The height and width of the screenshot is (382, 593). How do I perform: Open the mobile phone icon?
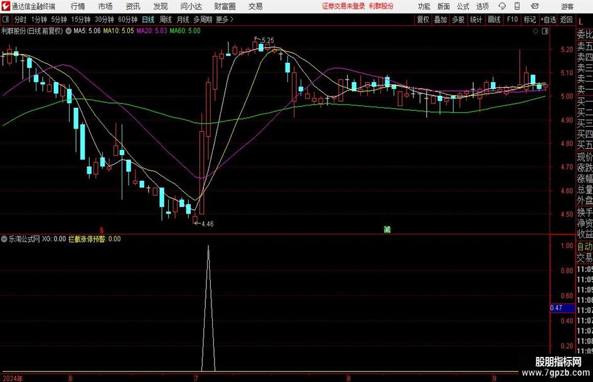pos(517,6)
